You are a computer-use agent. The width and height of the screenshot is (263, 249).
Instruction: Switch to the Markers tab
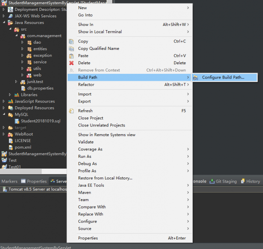(9, 181)
